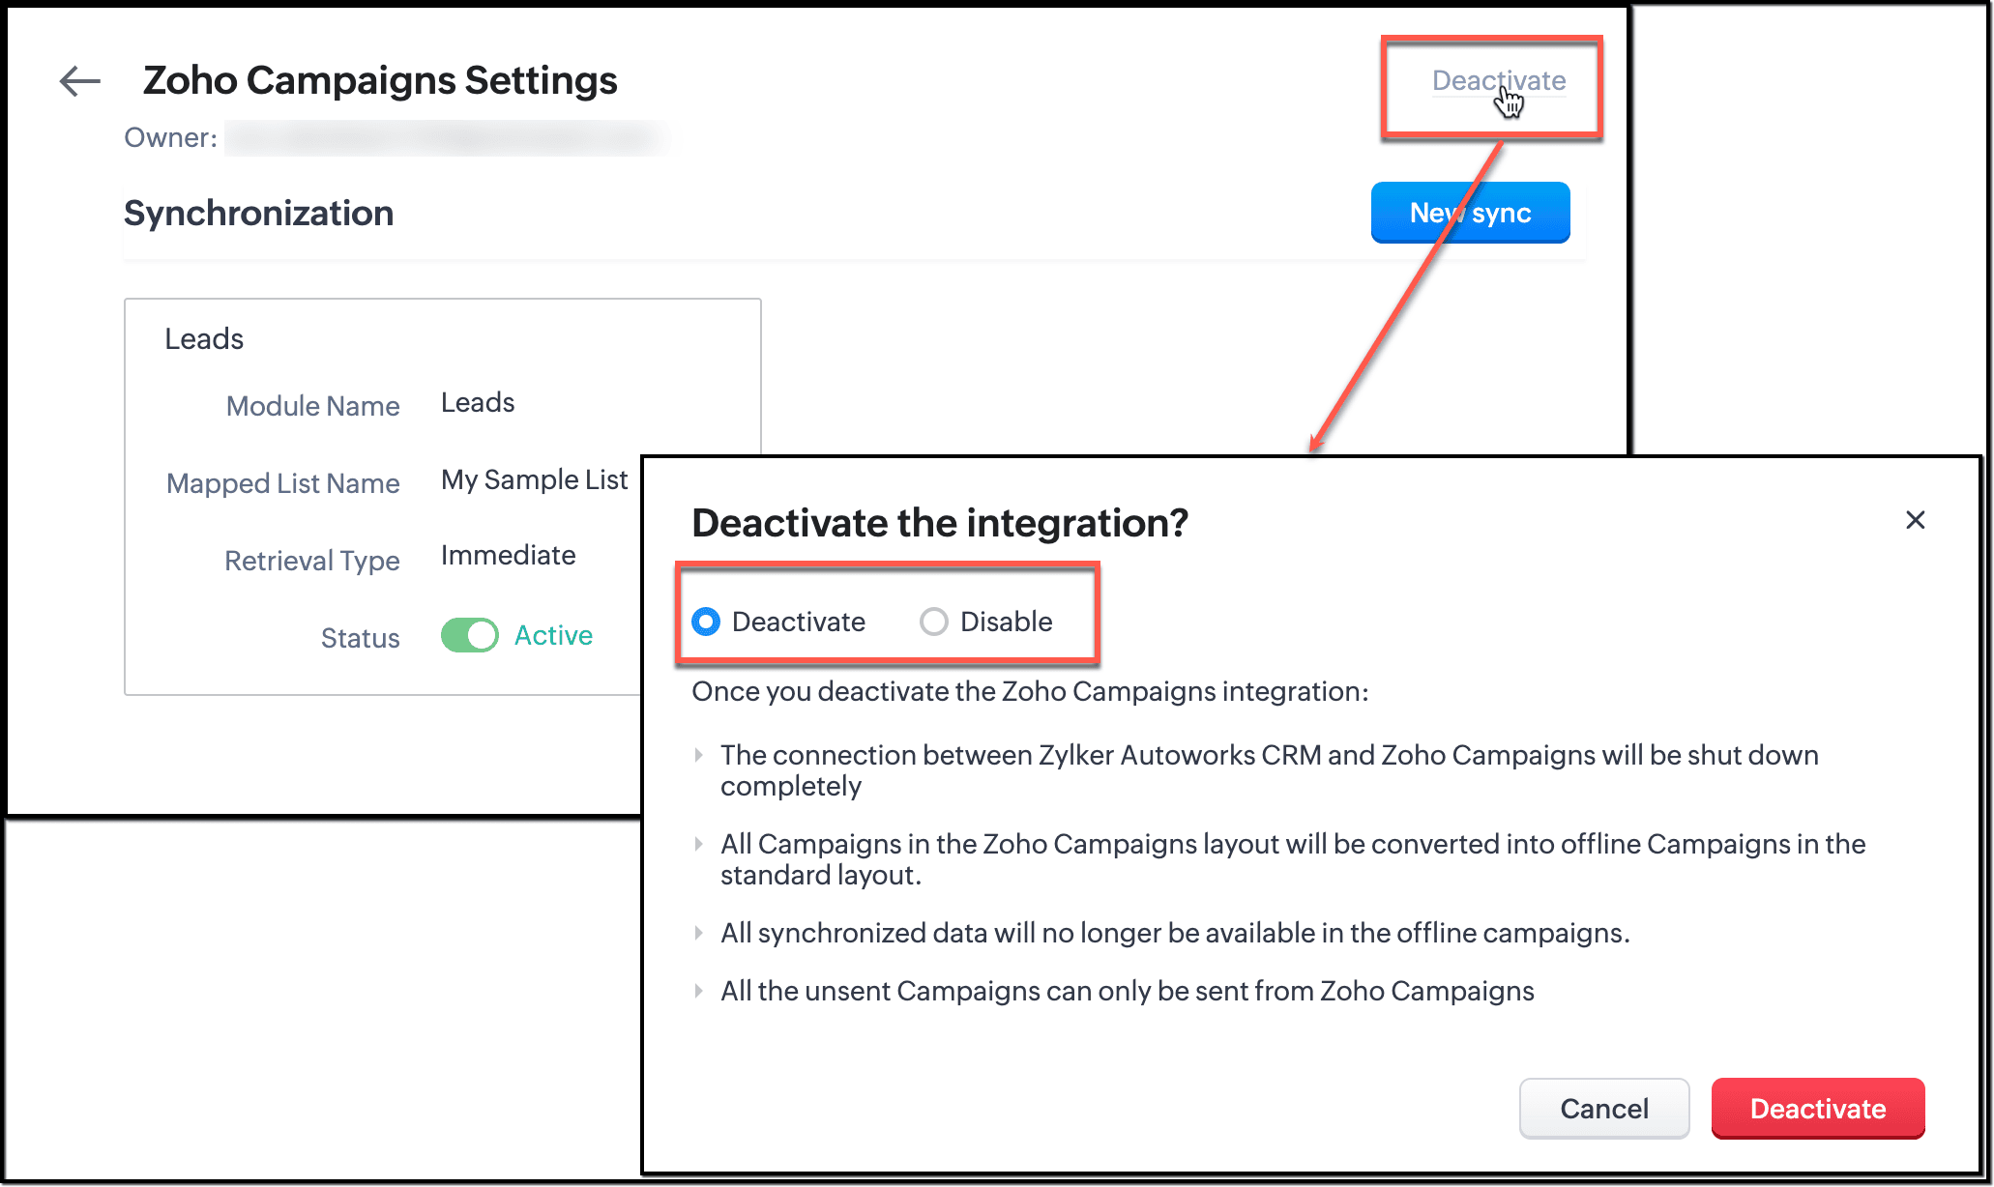This screenshot has height=1187, width=1994.
Task: Click the Deactivate link at top right
Action: click(1498, 81)
